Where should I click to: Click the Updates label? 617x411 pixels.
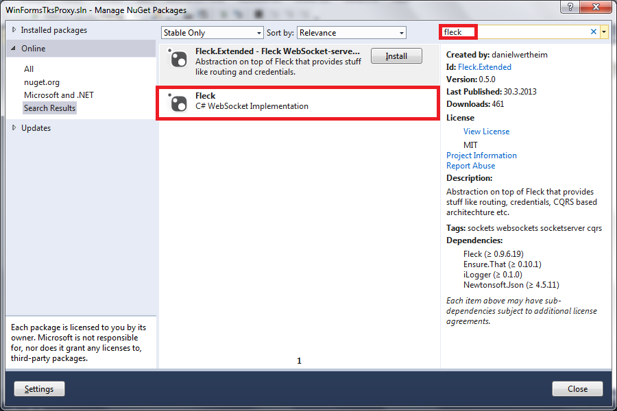36,128
